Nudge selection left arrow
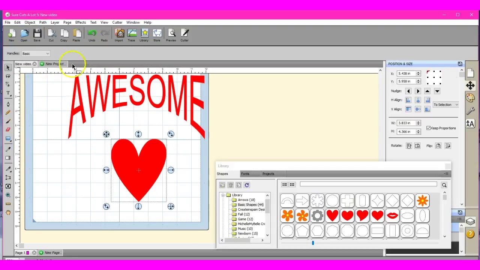Viewport: 480px width, 270px height. point(408,91)
